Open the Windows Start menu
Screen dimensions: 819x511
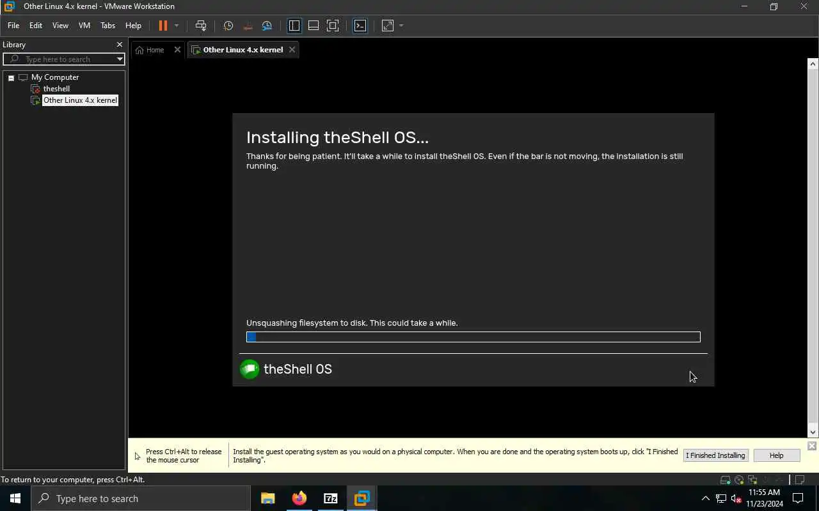(x=15, y=498)
